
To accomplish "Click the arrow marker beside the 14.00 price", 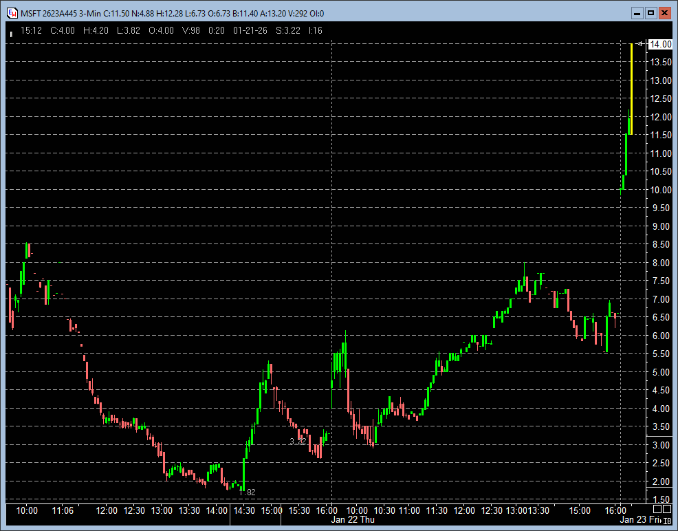I will 640,44.
